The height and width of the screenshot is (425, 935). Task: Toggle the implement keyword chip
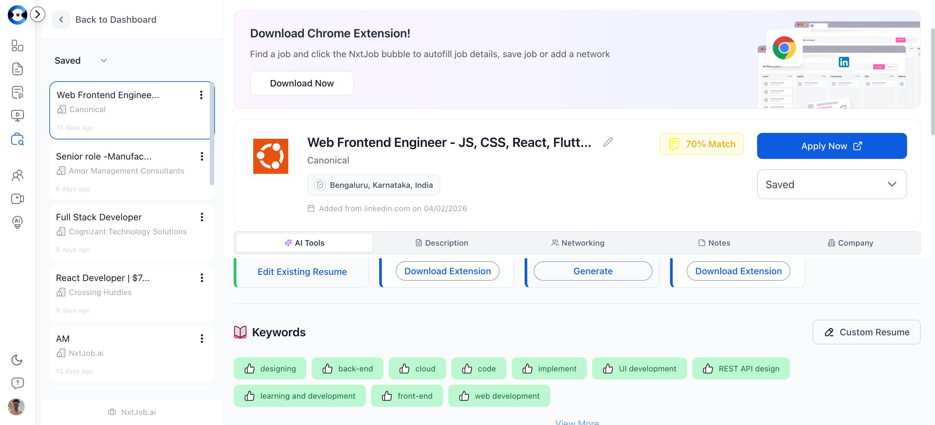pyautogui.click(x=549, y=369)
